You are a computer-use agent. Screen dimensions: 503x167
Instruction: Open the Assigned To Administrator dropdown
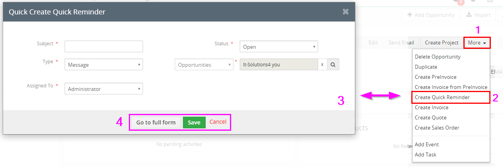click(103, 89)
